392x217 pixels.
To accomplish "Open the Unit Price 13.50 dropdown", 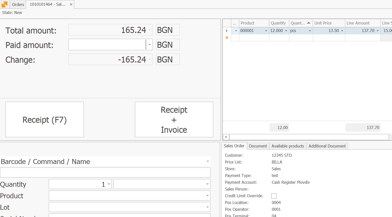I will coord(342,31).
